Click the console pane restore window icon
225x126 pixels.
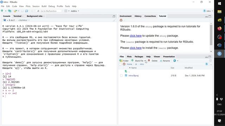click(114, 16)
